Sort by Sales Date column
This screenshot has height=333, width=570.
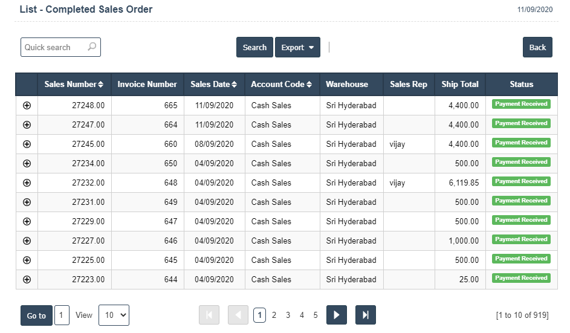(x=213, y=85)
